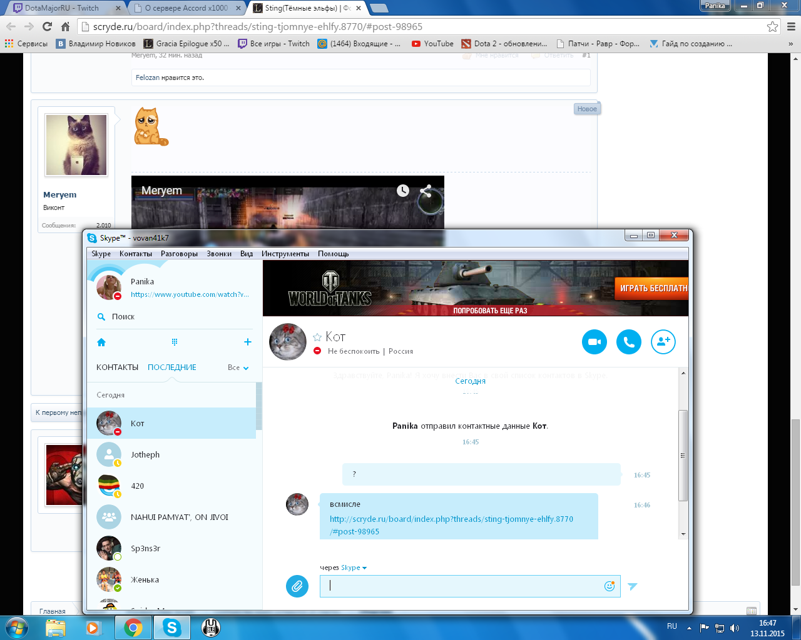The image size is (801, 640).
Task: Bookmark this page with the star icon
Action: [x=772, y=27]
